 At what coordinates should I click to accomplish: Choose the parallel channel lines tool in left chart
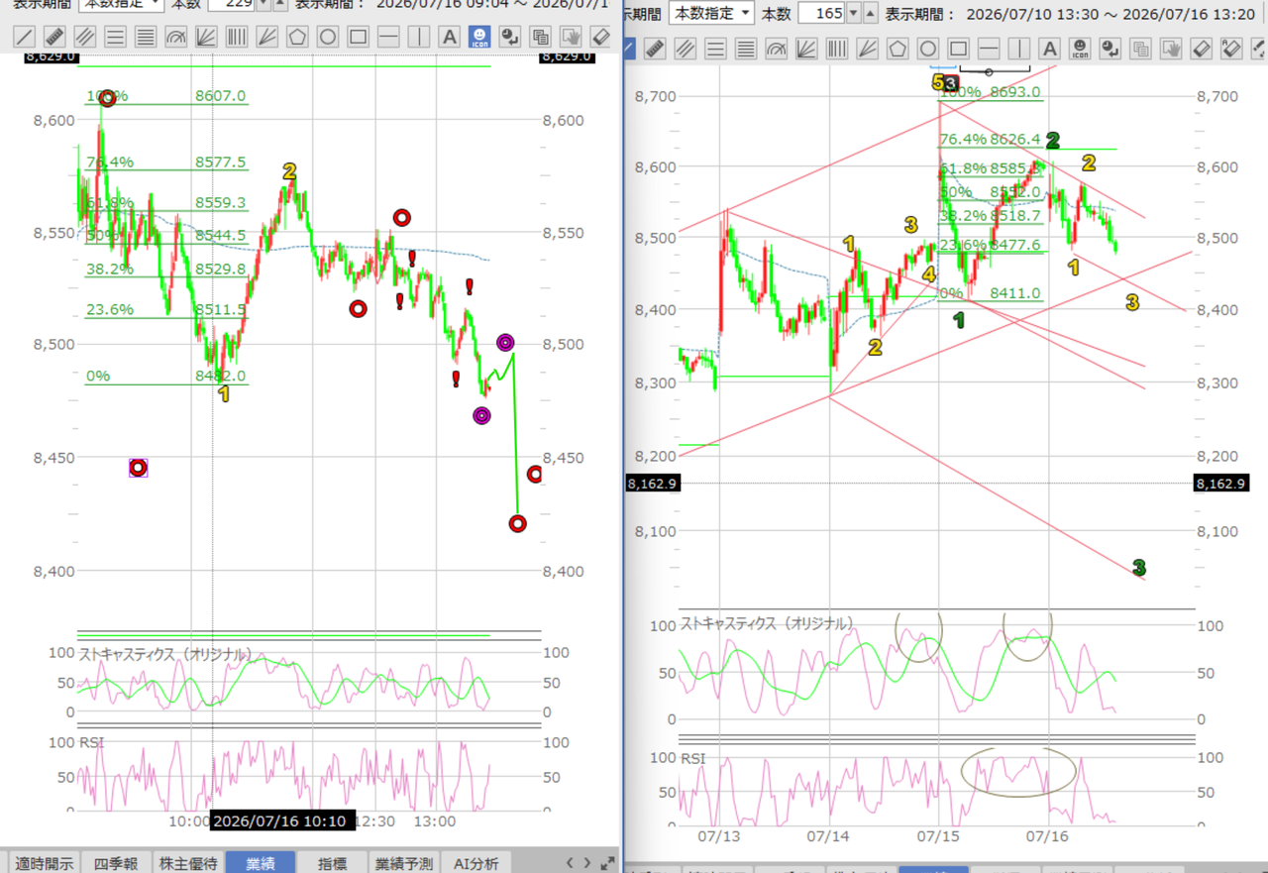coord(86,38)
